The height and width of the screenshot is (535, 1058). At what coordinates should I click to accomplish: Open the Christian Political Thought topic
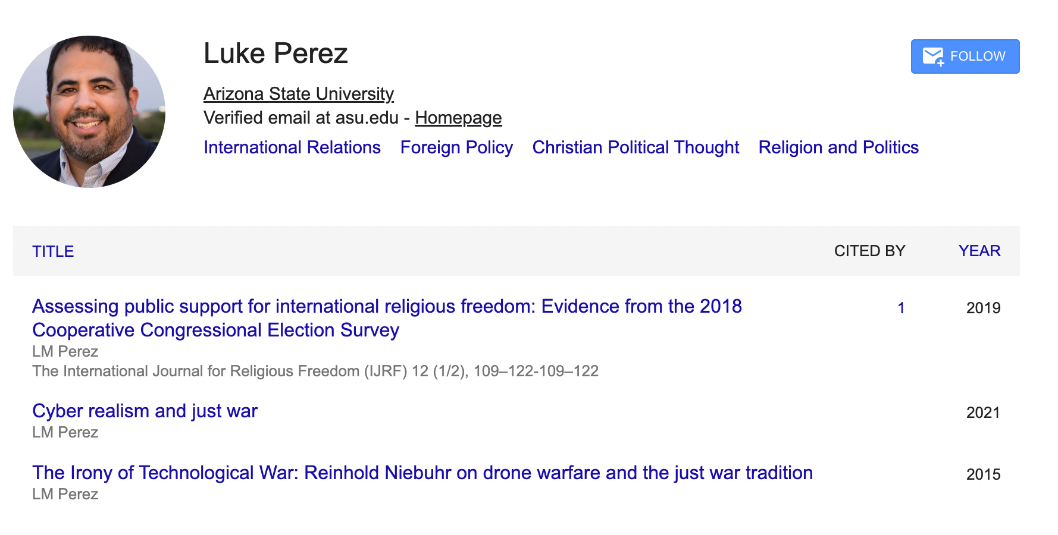pos(635,147)
